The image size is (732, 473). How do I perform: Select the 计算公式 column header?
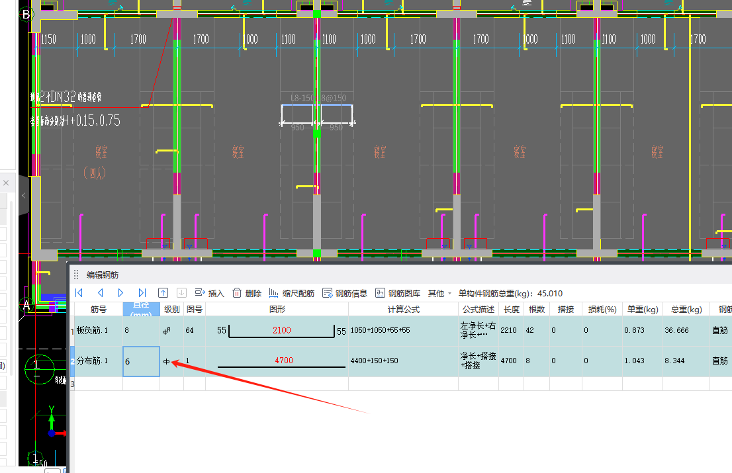coord(403,310)
